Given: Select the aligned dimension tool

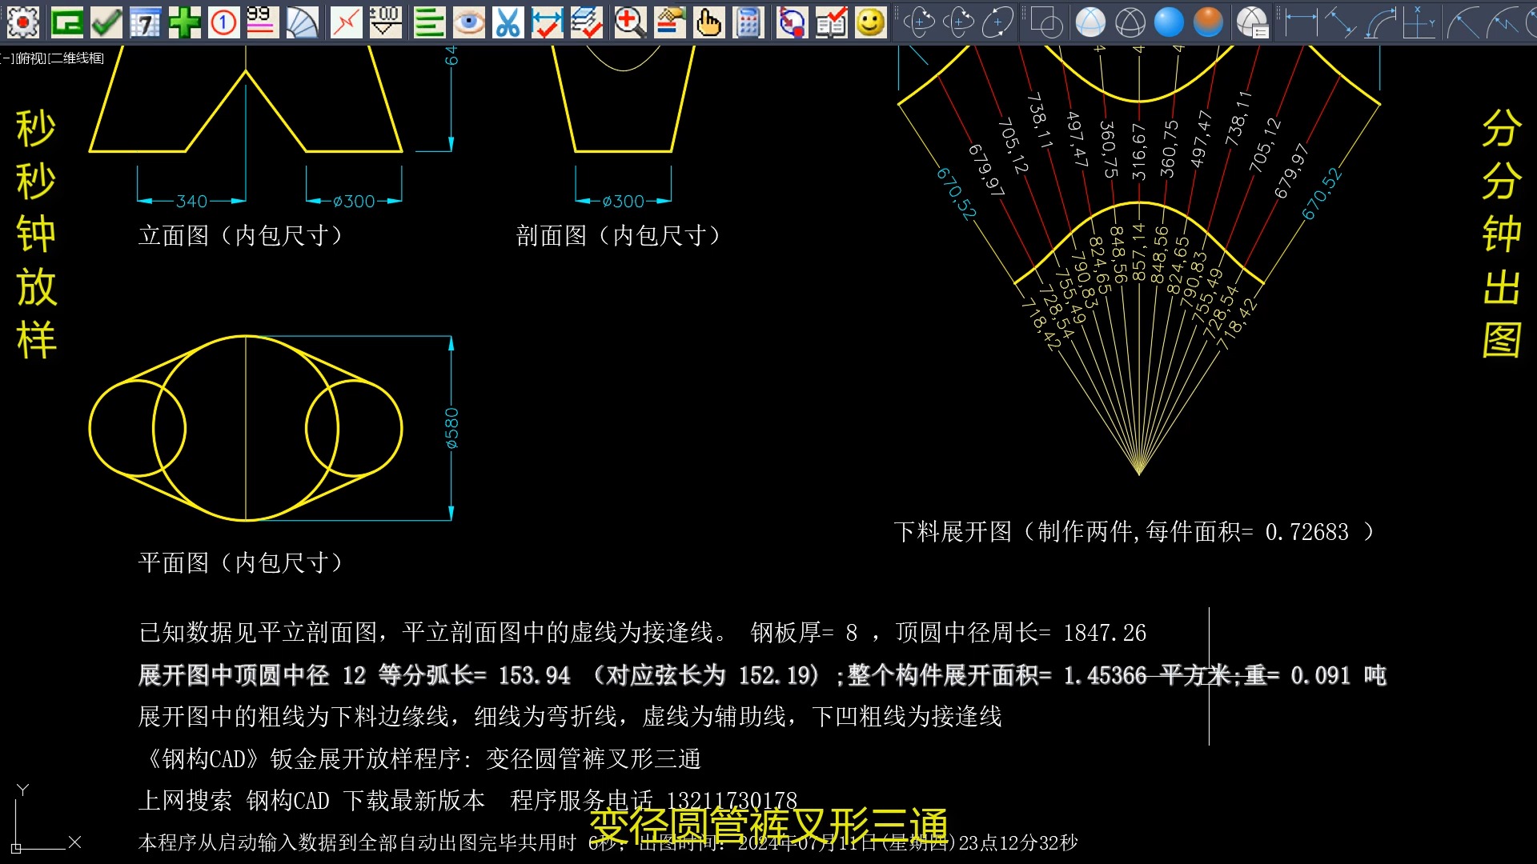Looking at the screenshot, I should click(1342, 22).
